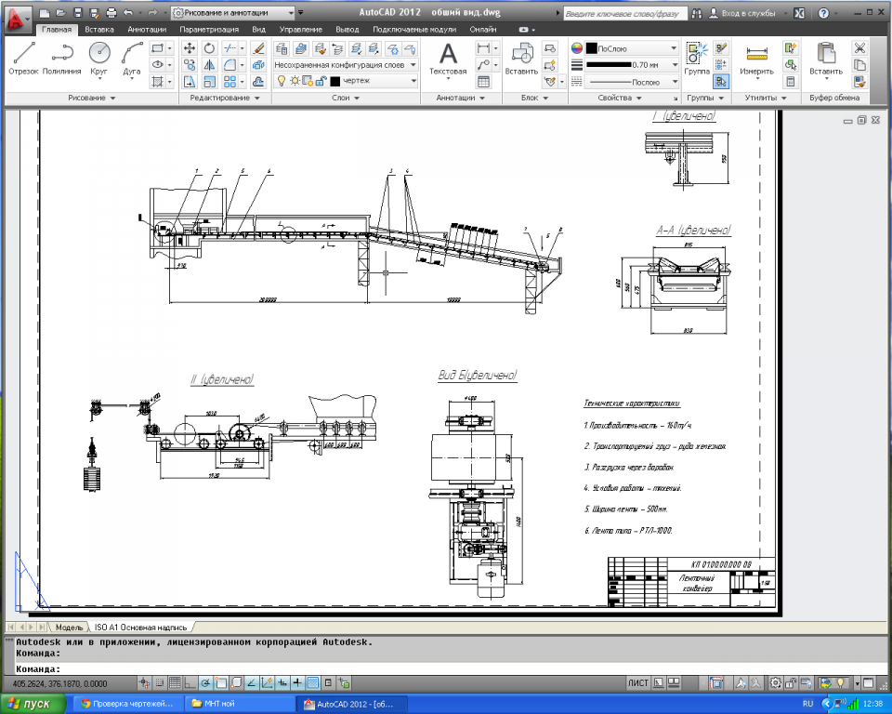Expand the Утилиты panel
This screenshot has height=714, width=892.
click(x=766, y=98)
